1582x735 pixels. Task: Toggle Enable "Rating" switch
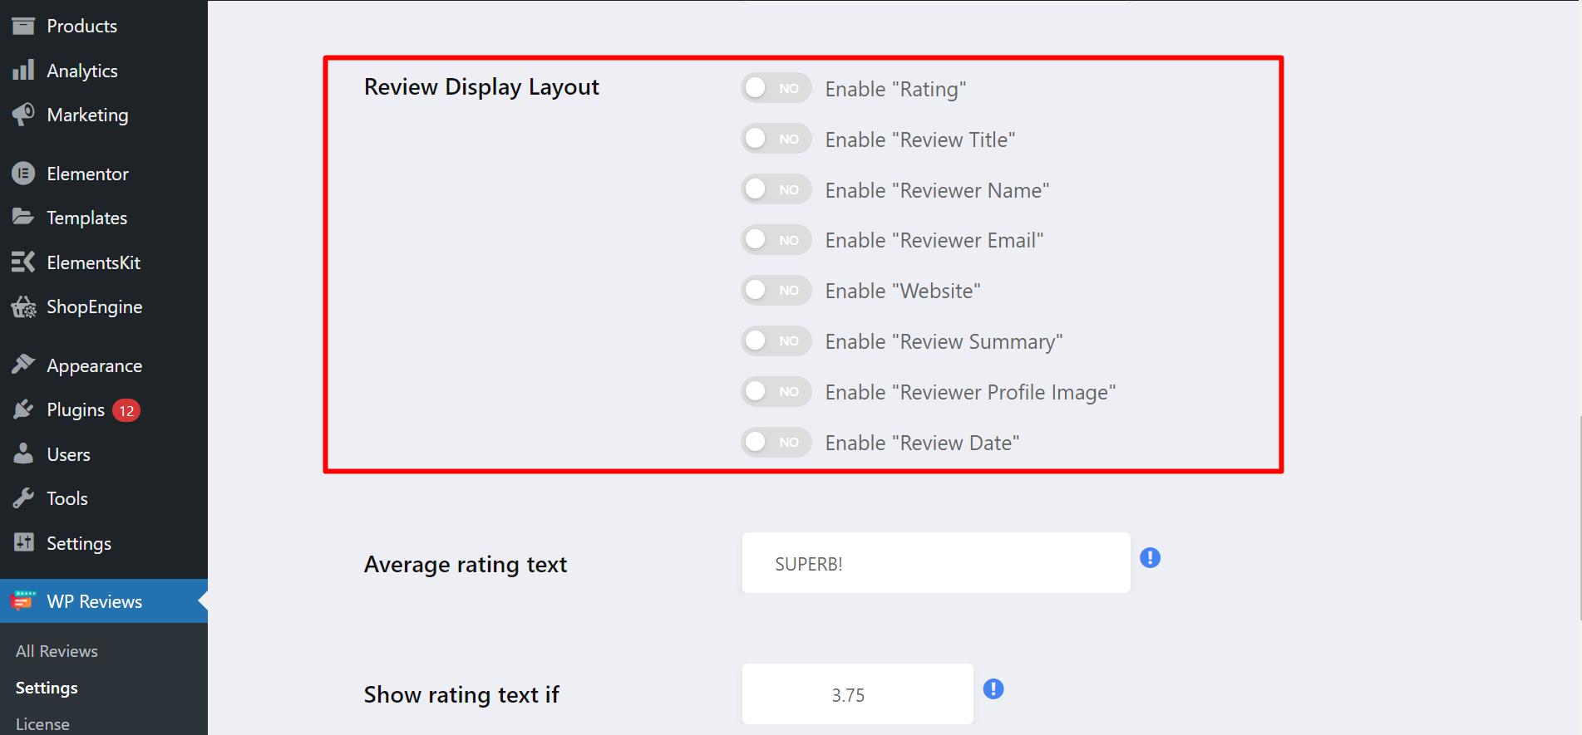(x=776, y=88)
